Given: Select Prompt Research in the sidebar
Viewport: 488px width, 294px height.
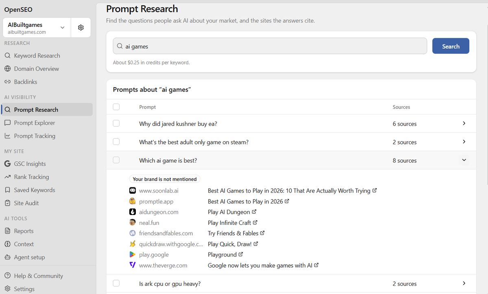Looking at the screenshot, I should (x=47, y=110).
